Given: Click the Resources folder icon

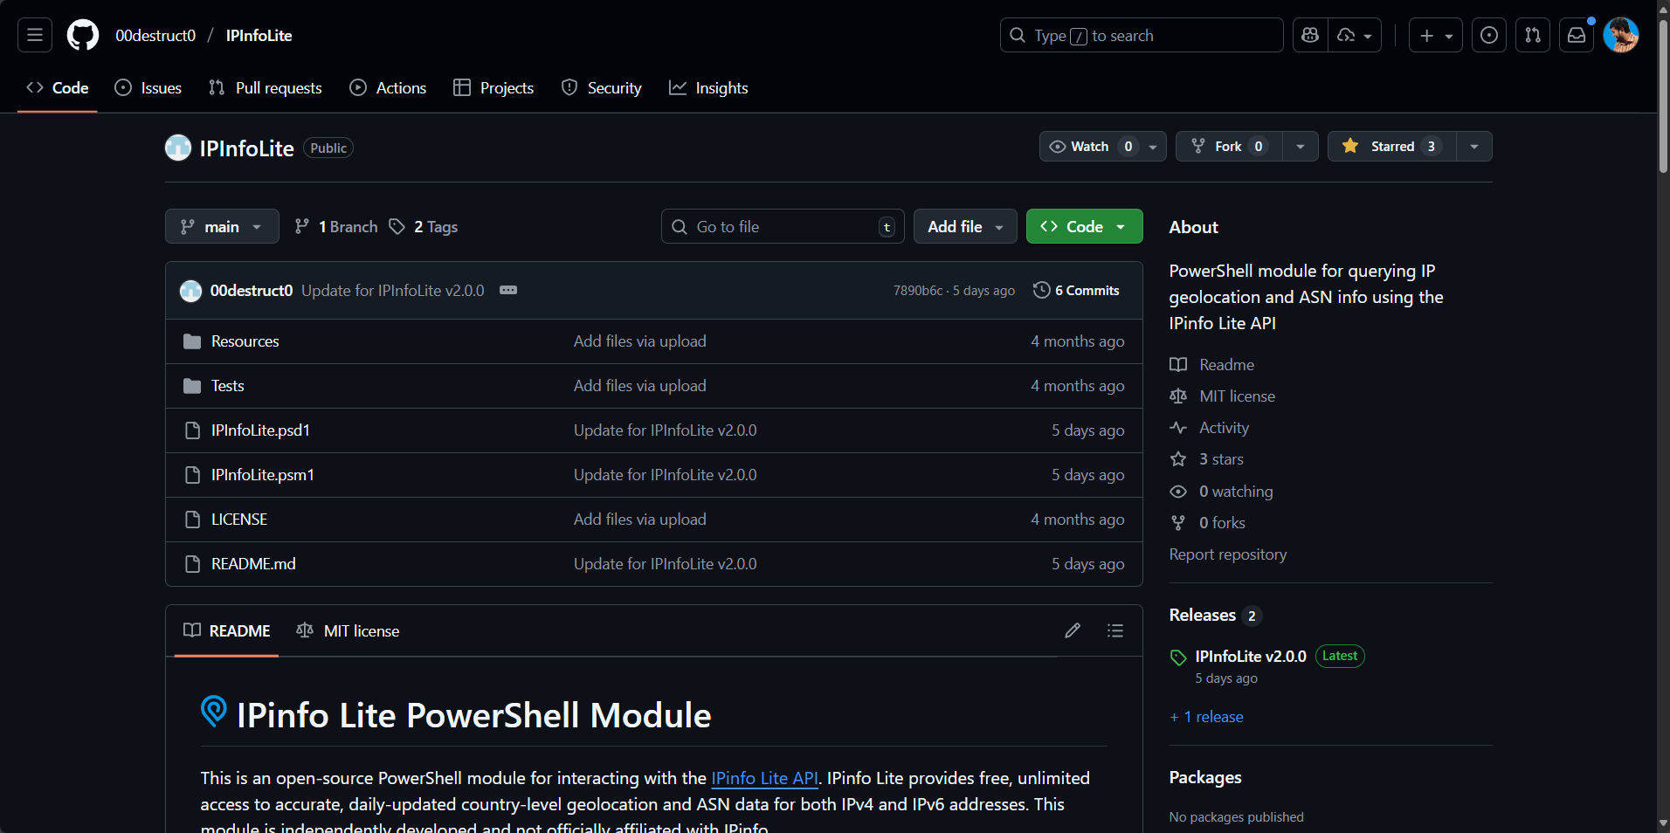Looking at the screenshot, I should [192, 341].
